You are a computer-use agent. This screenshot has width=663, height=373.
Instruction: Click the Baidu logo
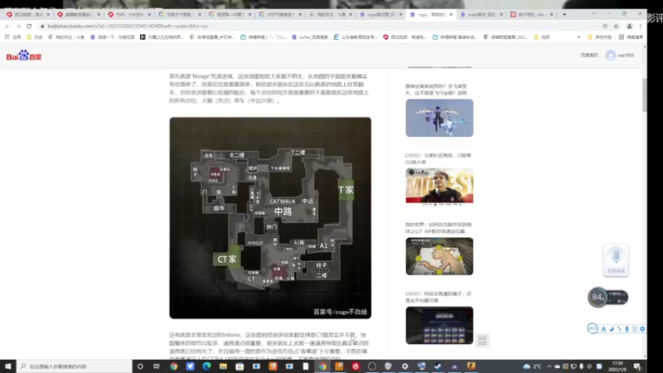(24, 56)
